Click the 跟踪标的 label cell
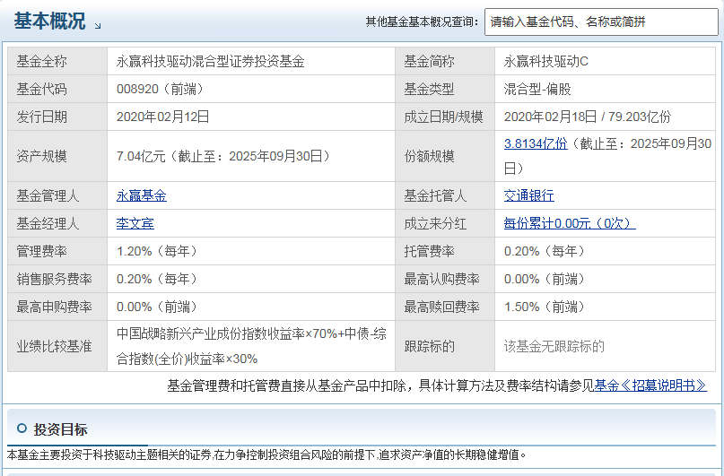This screenshot has width=724, height=476. point(445,346)
